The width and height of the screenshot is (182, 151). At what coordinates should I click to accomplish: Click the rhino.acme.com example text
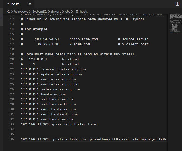pos(83,39)
